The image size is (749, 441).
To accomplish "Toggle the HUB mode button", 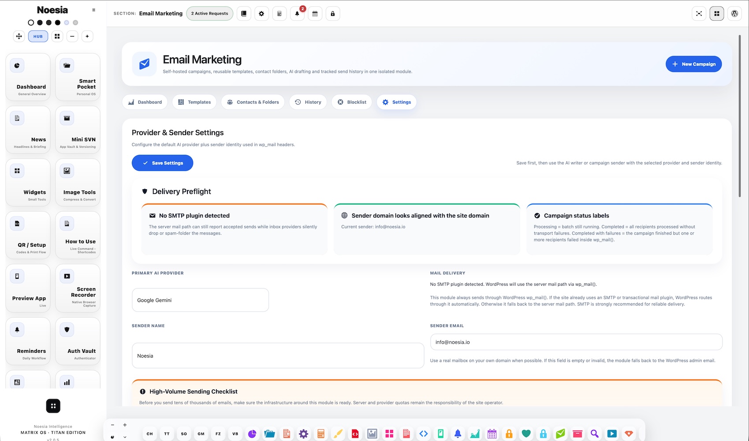I will pyautogui.click(x=38, y=36).
